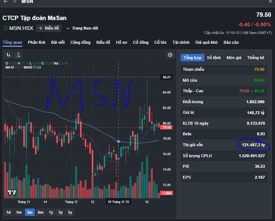Viewport: 275px width, 221px height.
Task: Click the Thấp - Cao range 79.50 - 80.20
Action: (252, 91)
